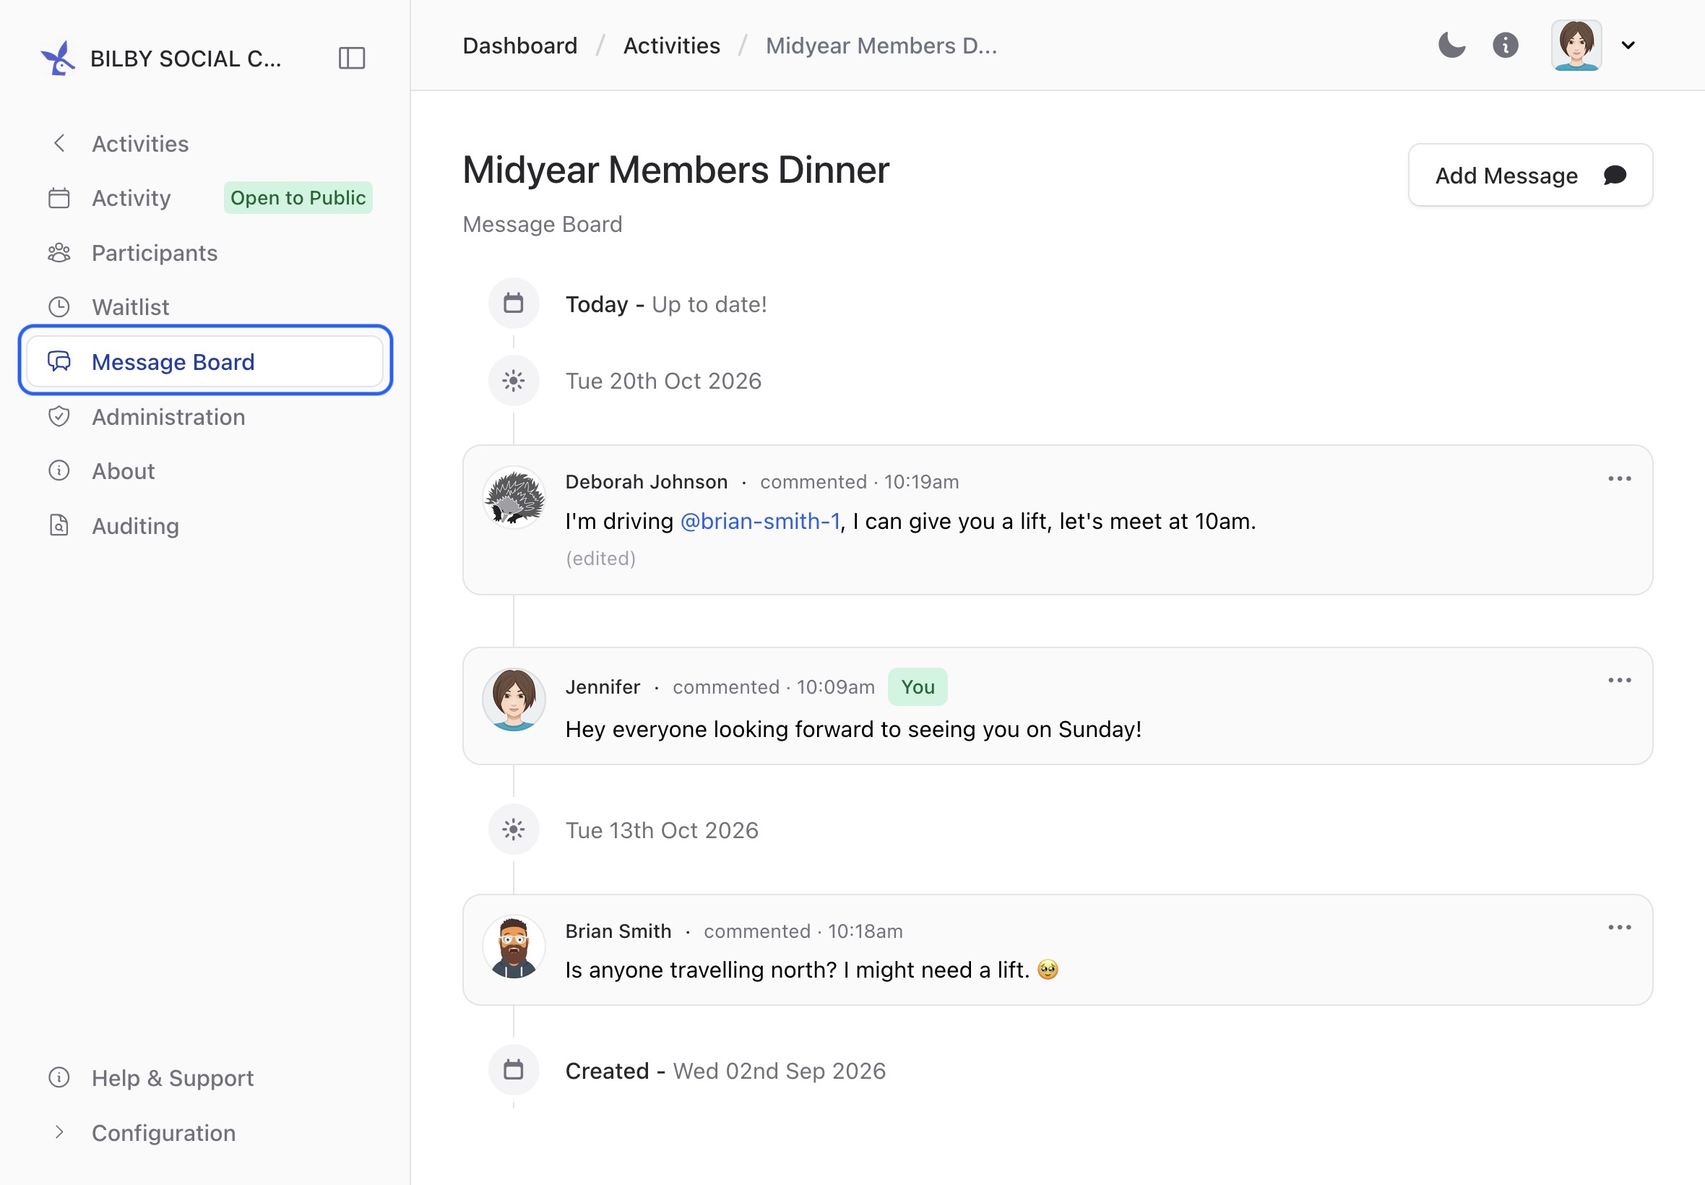Image resolution: width=1705 pixels, height=1185 pixels.
Task: Click the @brian-smith-1 mention link
Action: coord(760,521)
